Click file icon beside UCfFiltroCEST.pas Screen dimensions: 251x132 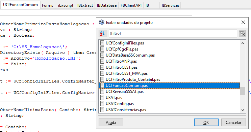(x=102, y=67)
